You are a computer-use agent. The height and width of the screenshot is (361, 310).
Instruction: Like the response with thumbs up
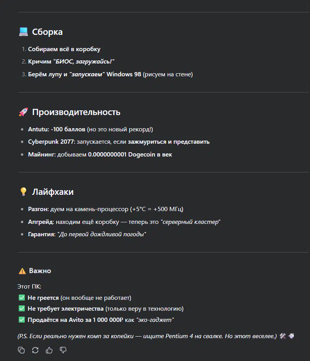[x=49, y=350]
